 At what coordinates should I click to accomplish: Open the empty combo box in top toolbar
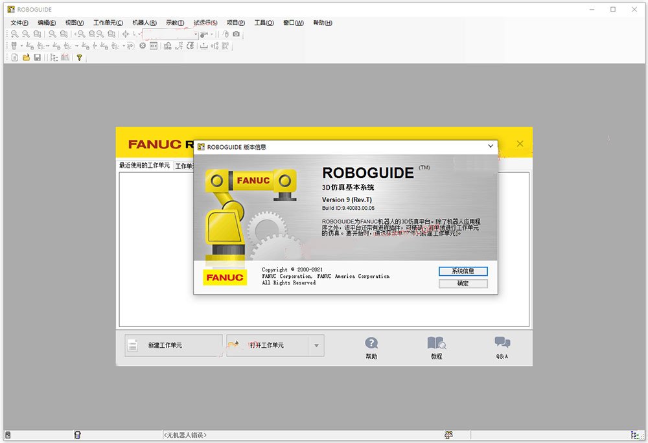170,34
